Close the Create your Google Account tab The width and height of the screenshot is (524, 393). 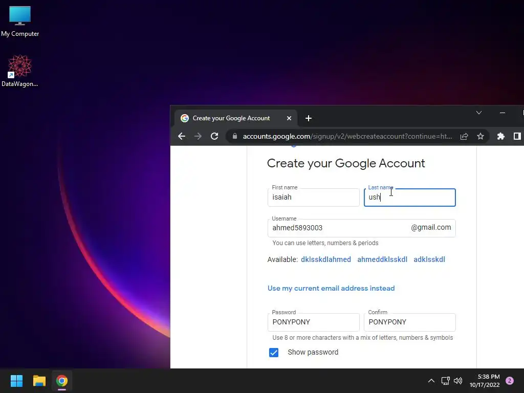289,118
